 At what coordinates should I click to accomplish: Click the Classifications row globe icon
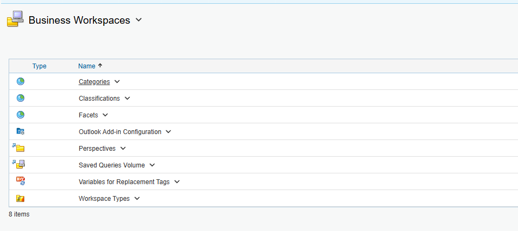[x=21, y=99]
